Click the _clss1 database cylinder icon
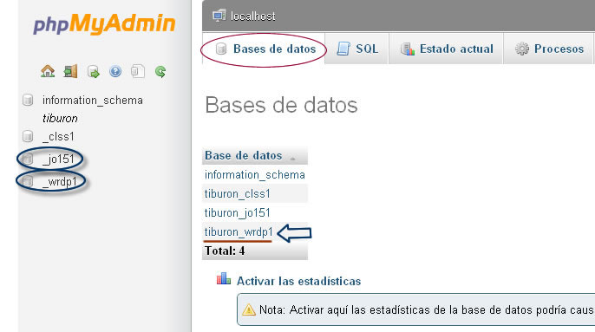This screenshot has width=595, height=332. coord(28,136)
